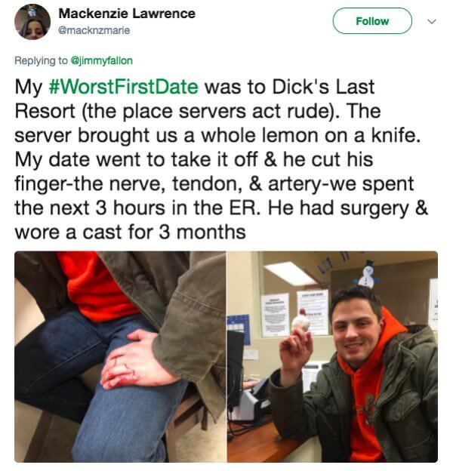
Task: Open the #WorstFirstDate hashtag link
Action: click(123, 87)
